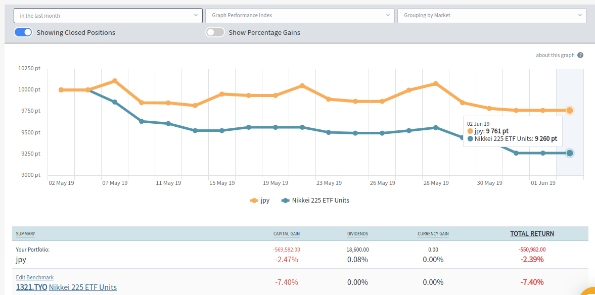Click the CURRENCY GAIN column header
Image resolution: width=595 pixels, height=295 pixels.
point(433,234)
